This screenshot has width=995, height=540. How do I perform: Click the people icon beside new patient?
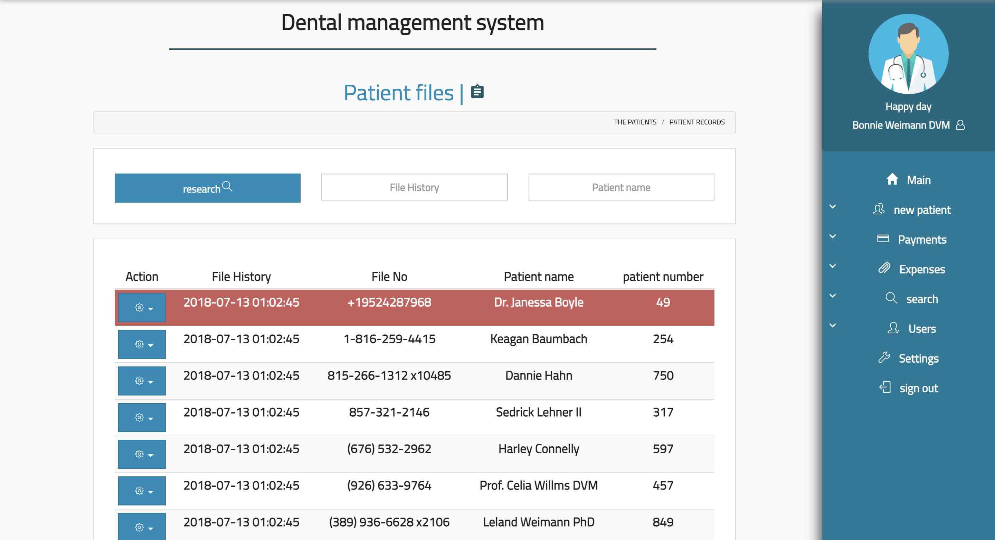click(x=879, y=209)
